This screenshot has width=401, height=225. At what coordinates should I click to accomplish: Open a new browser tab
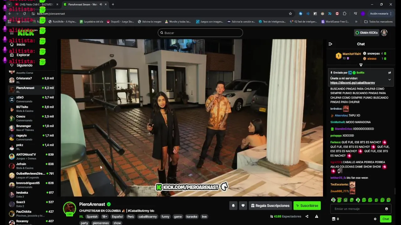point(113,4)
